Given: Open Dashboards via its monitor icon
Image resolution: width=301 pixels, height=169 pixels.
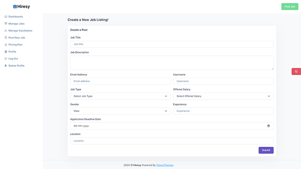Looking at the screenshot, I should point(6,17).
